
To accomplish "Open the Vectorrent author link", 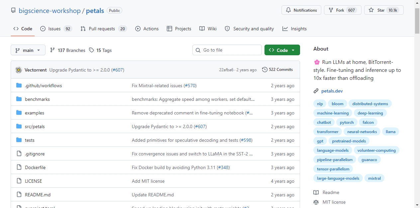I will pos(36,70).
